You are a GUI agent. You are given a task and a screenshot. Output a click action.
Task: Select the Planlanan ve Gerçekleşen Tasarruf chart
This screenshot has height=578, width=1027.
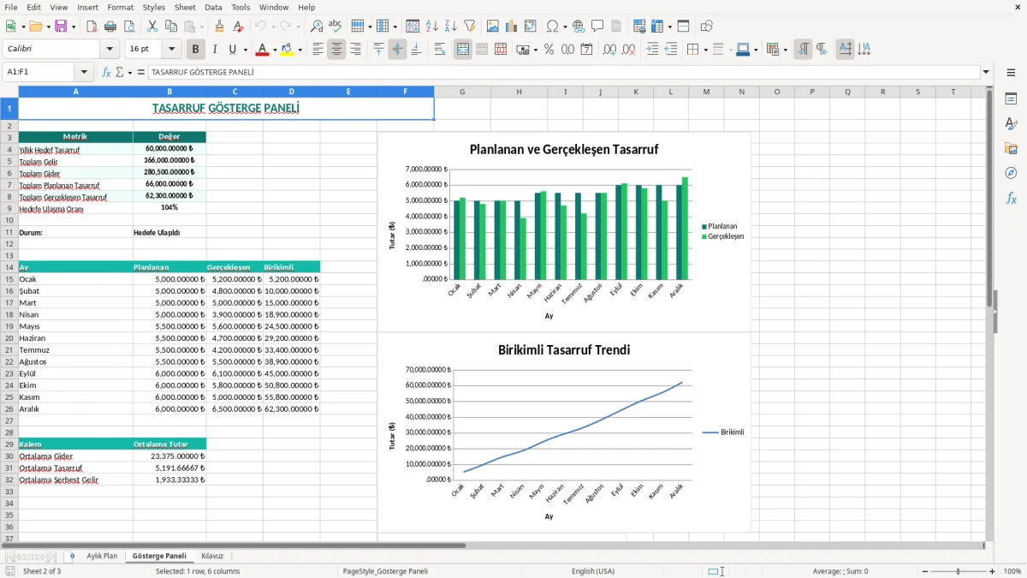564,231
